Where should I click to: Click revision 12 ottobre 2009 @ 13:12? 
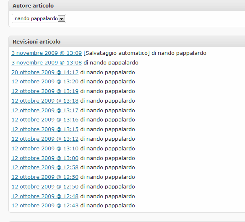(45, 139)
